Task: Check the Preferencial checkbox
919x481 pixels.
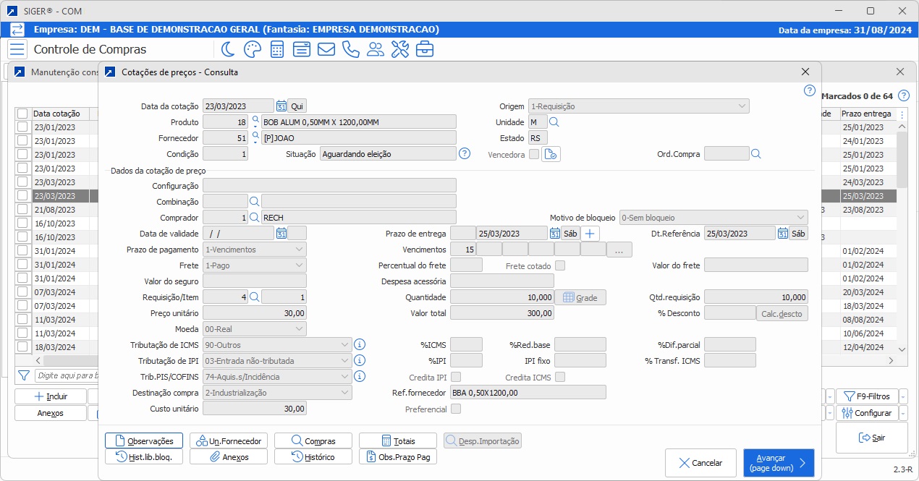Action: (x=455, y=409)
